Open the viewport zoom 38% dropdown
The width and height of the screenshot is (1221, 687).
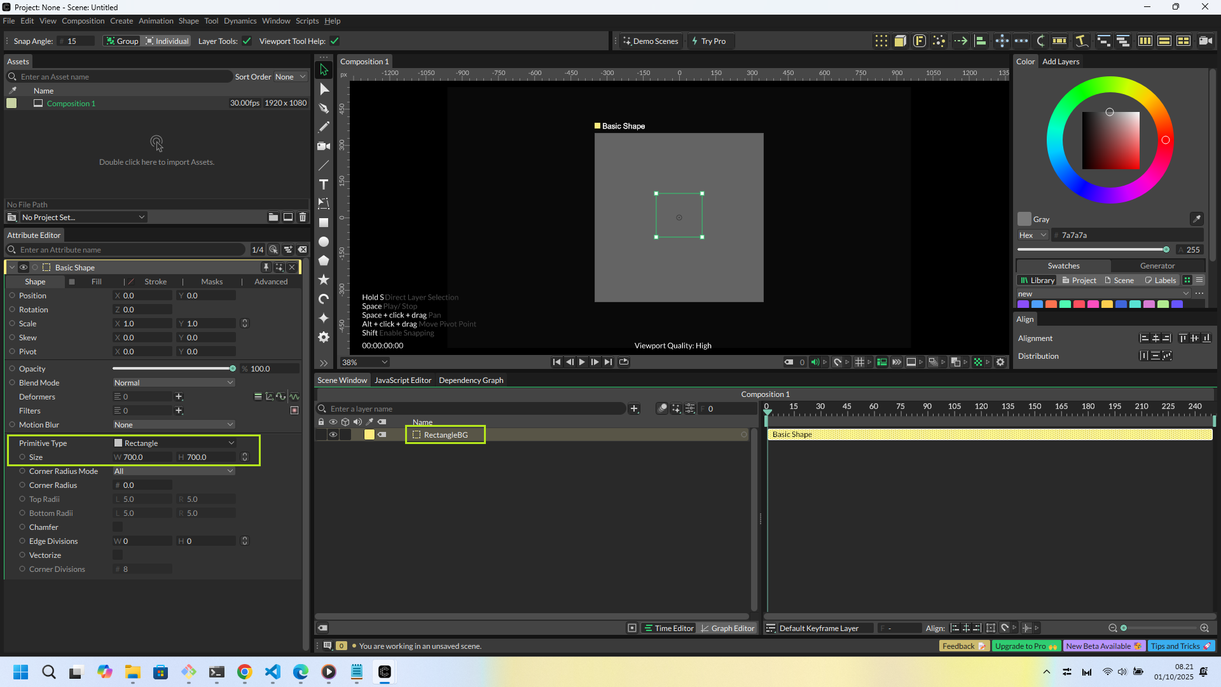click(x=365, y=363)
